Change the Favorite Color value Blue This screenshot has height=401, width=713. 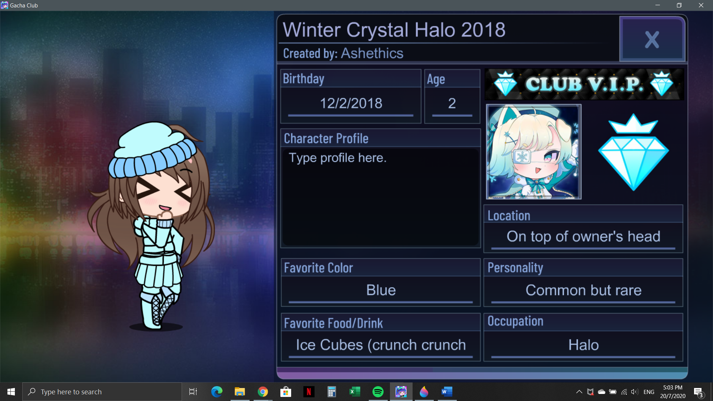pos(381,290)
